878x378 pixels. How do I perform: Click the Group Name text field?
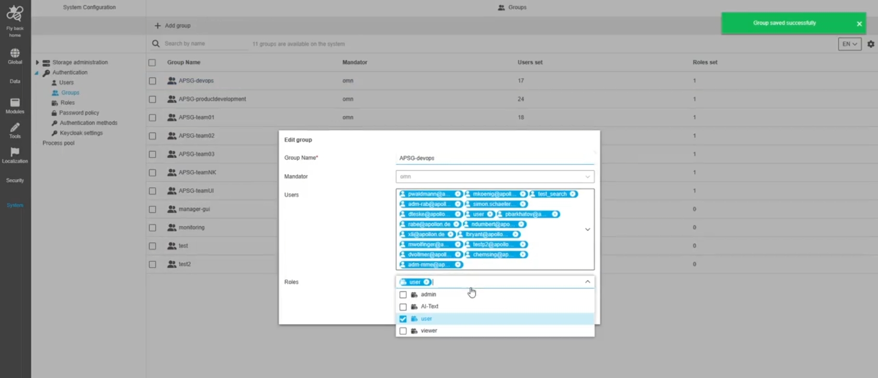pos(494,158)
